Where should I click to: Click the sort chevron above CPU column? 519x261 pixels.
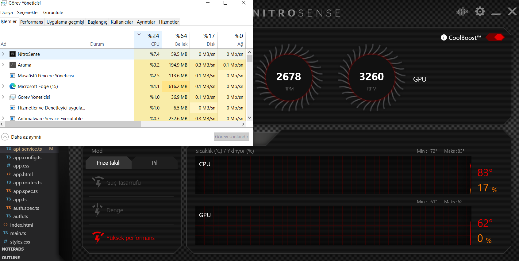pyautogui.click(x=139, y=34)
